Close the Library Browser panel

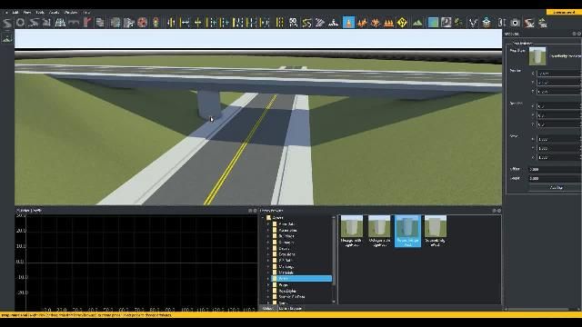[499, 211]
